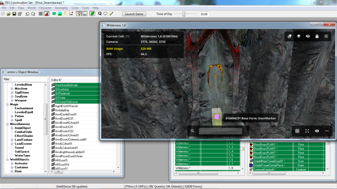Open landscape editing picture icon
The height and width of the screenshot is (189, 337).
pos(60,14)
